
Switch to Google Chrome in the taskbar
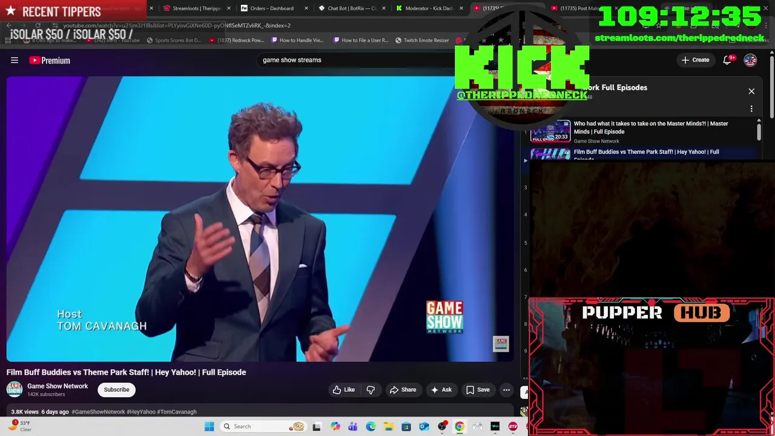pyautogui.click(x=460, y=426)
